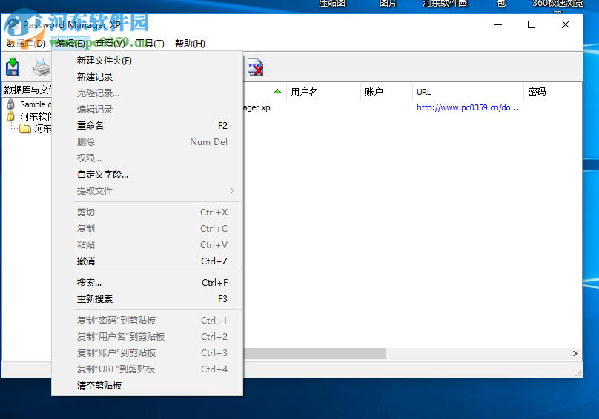Select the 河东 folder icon in tree
The image size is (599, 419).
pyautogui.click(x=25, y=128)
